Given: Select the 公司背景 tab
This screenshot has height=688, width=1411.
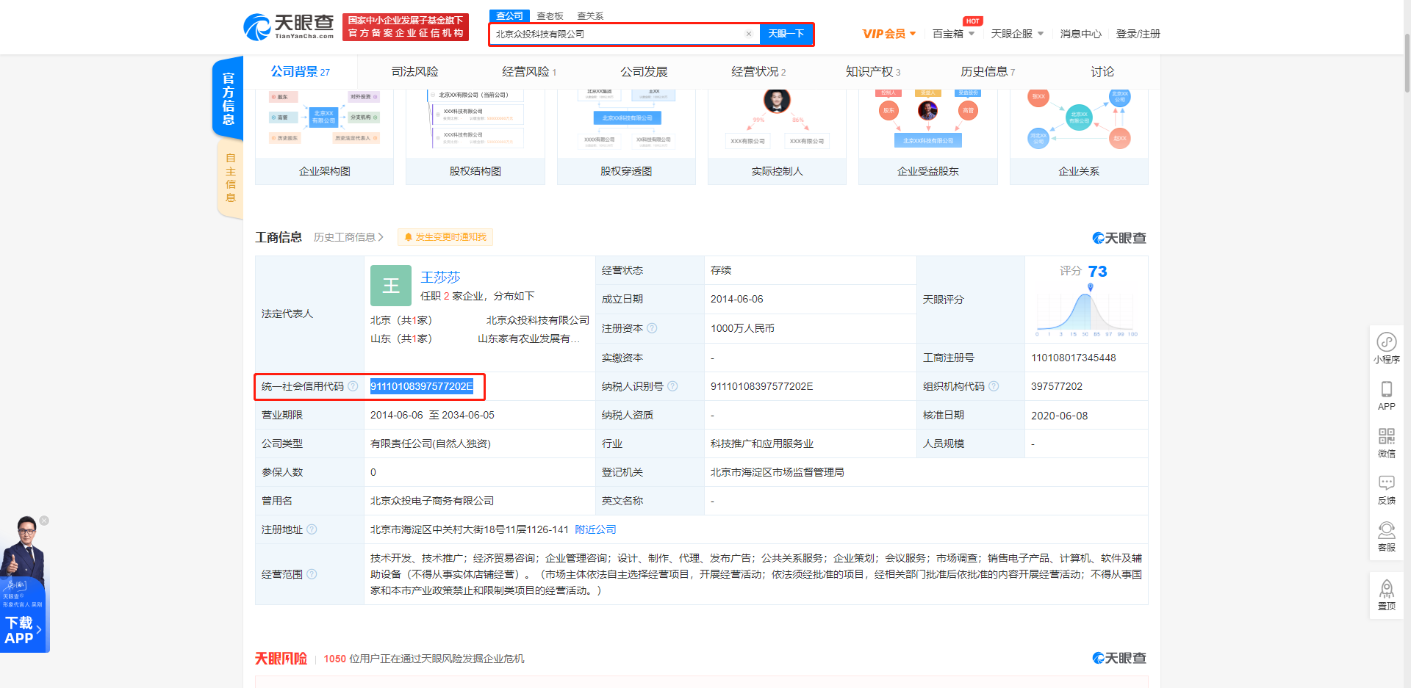Looking at the screenshot, I should tap(300, 71).
